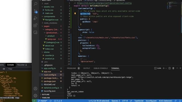Click the Copy button in DevTools console
Image resolution: width=182 pixels, height=102 pixels.
point(17,98)
